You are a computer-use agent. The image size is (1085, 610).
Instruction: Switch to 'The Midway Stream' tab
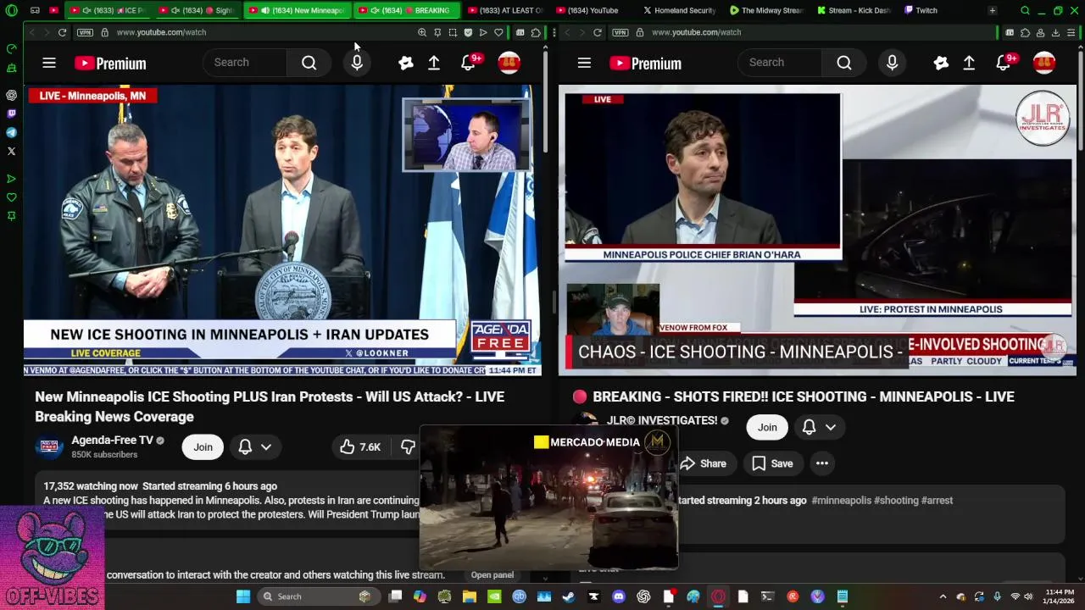click(765, 10)
